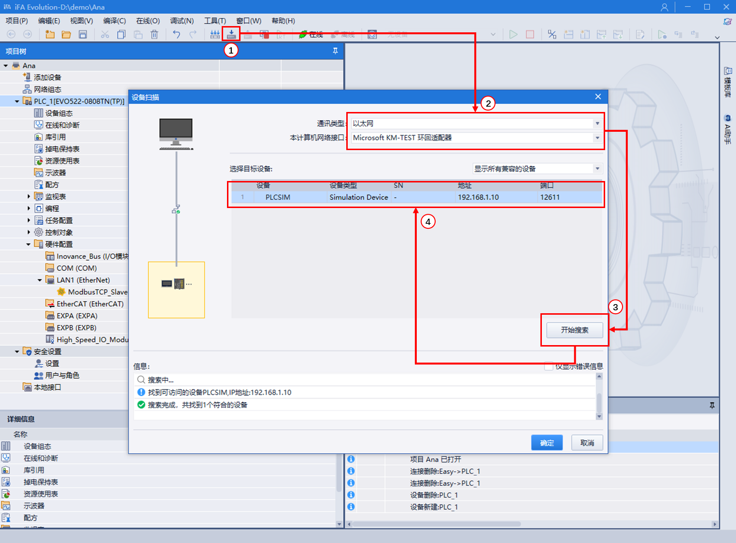736x543 pixels.
Task: Open the 在线(O) menu
Action: tap(148, 21)
